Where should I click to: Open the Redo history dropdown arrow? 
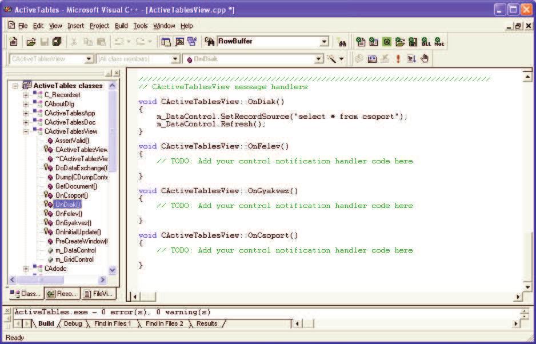coord(150,42)
